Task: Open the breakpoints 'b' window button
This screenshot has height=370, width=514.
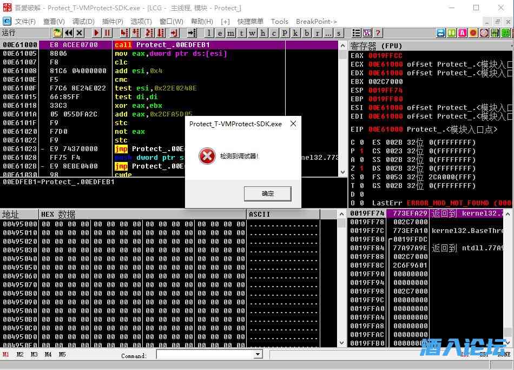Action: click(x=307, y=33)
